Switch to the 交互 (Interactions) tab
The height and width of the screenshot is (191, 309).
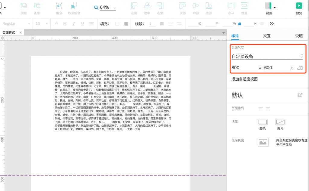tap(267, 36)
